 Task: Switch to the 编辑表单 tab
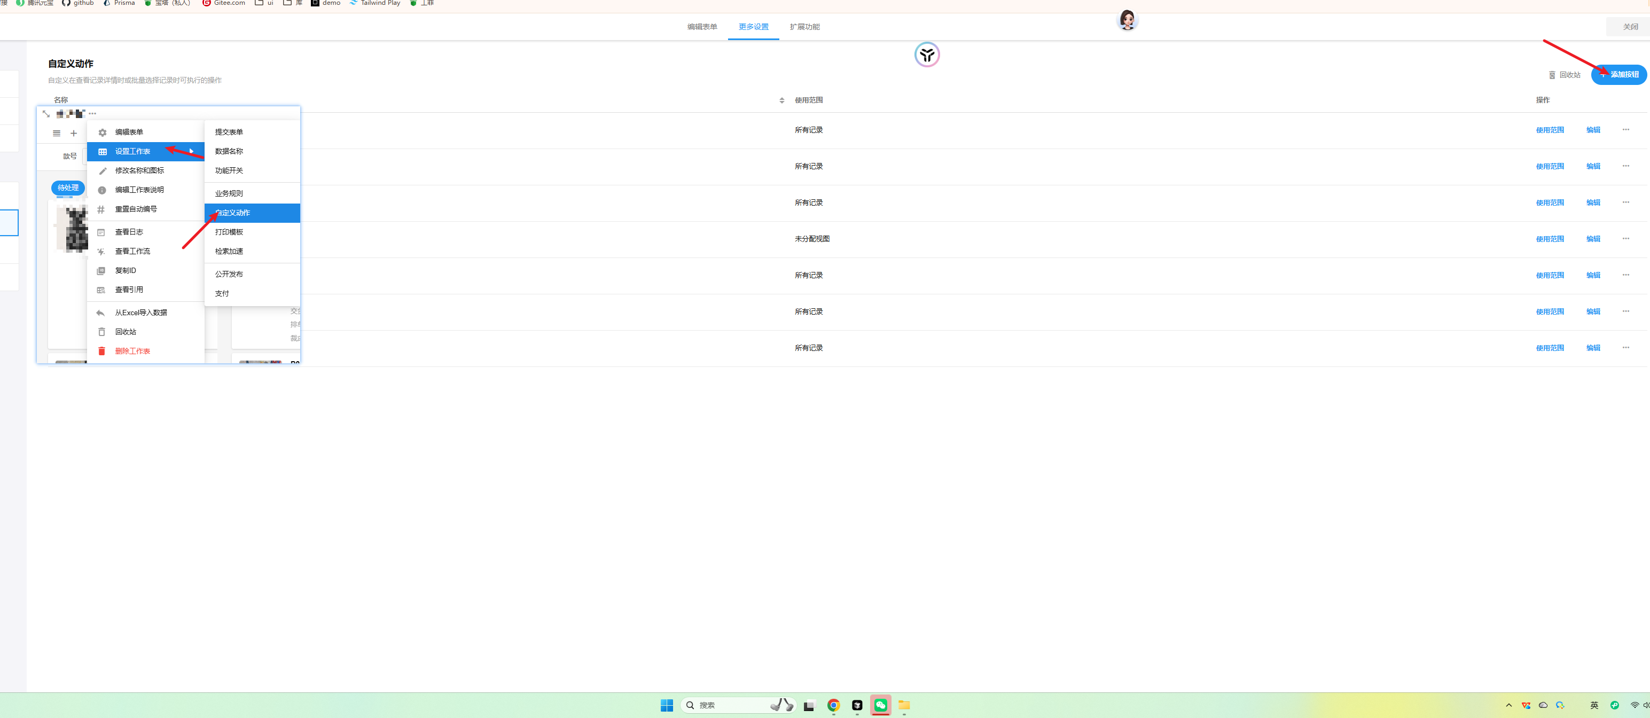tap(702, 27)
